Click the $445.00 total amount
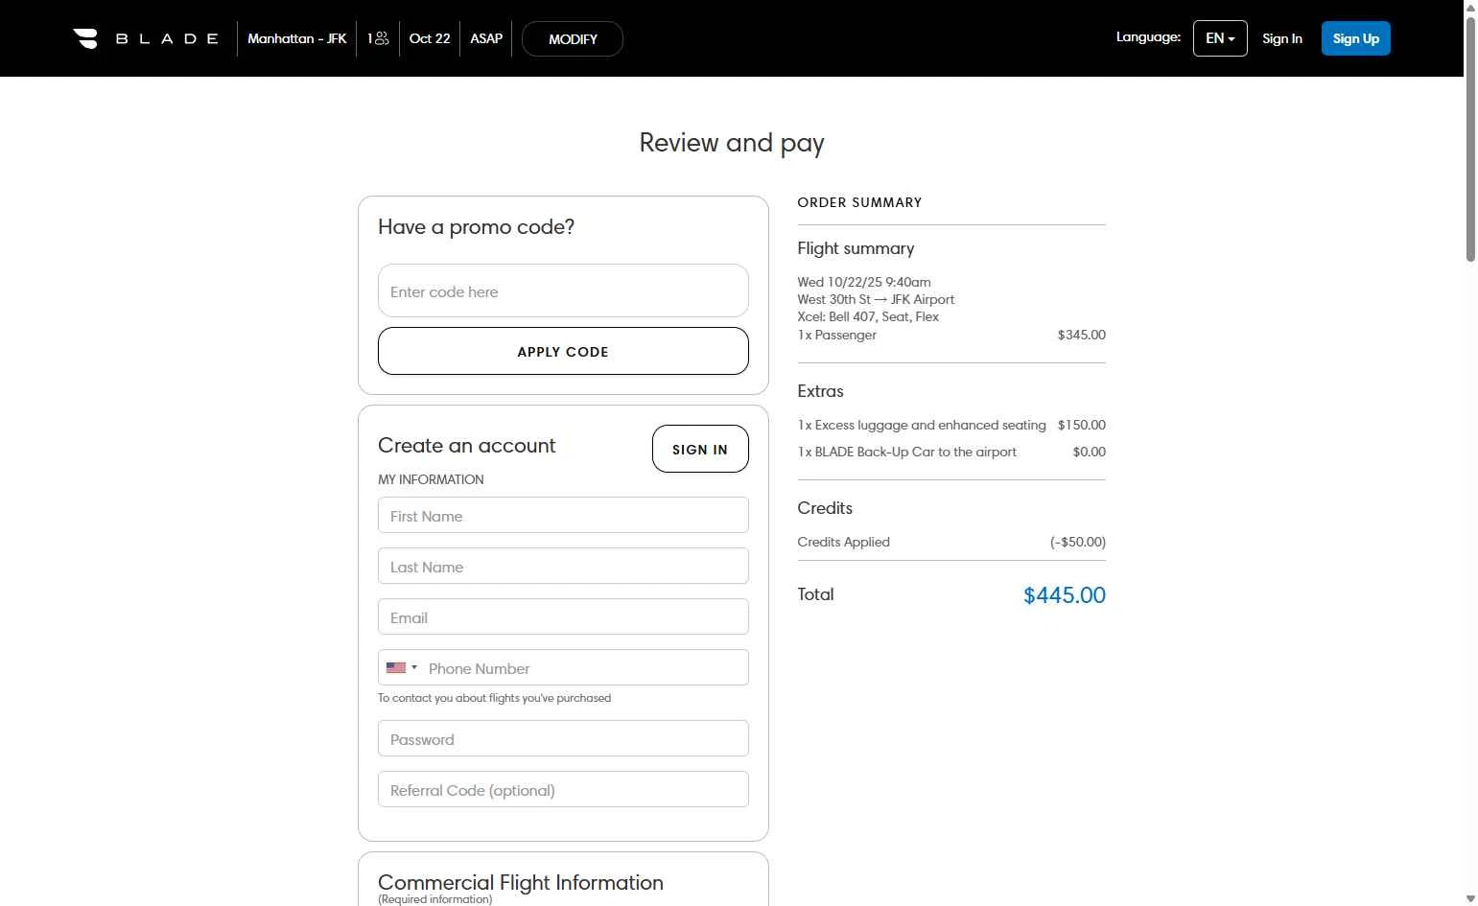 1065,594
